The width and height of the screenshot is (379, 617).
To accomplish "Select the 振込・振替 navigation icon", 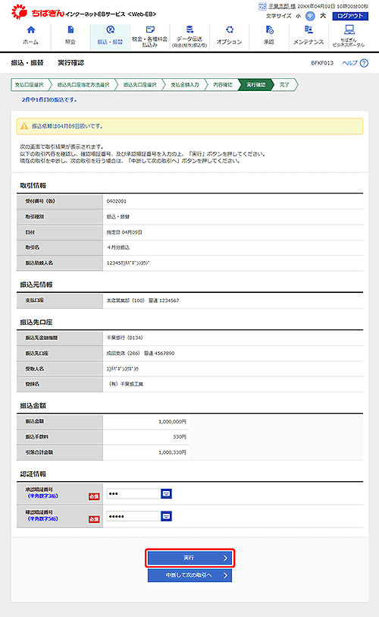I will [x=111, y=30].
